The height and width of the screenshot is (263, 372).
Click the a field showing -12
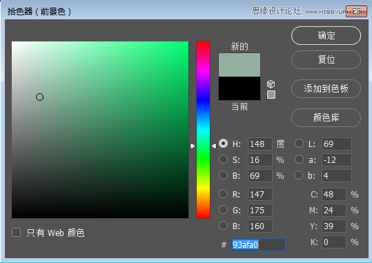click(337, 159)
